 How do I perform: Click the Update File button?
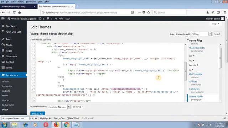pos(38,114)
